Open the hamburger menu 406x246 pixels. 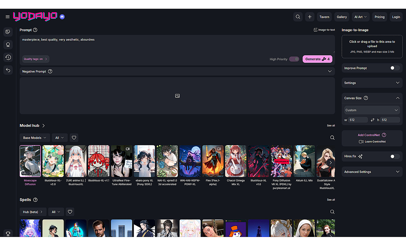click(7, 17)
